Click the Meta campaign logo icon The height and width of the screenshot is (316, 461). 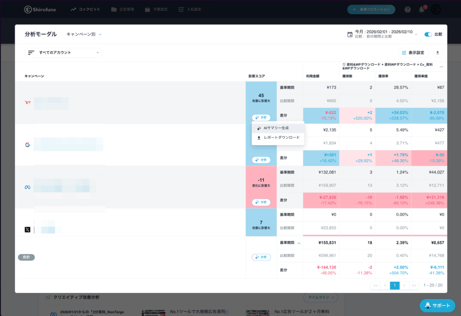[x=27, y=187]
